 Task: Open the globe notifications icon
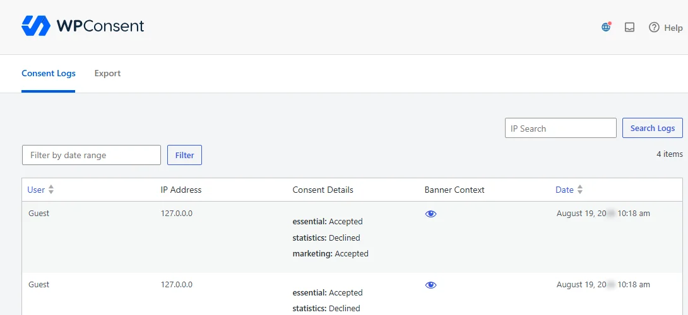(x=606, y=27)
